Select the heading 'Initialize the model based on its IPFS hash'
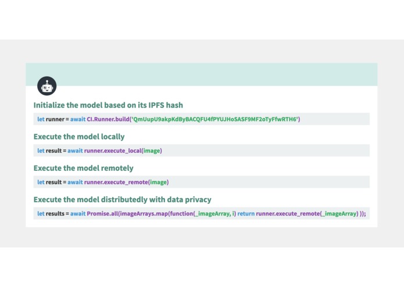Screen dimensions: 404x287 pos(108,105)
